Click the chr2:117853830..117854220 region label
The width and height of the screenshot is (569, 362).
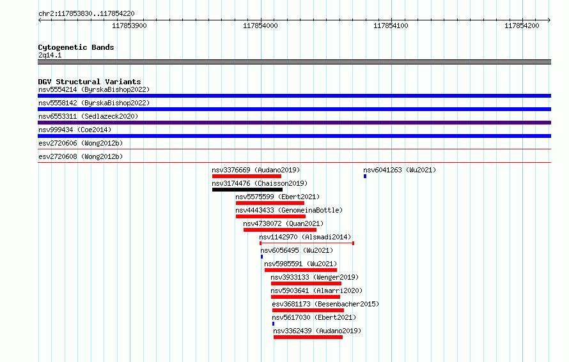[86, 13]
